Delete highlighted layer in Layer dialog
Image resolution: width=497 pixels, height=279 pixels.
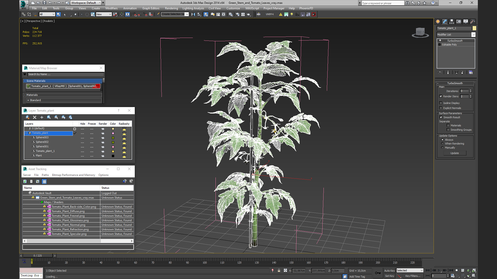35,117
